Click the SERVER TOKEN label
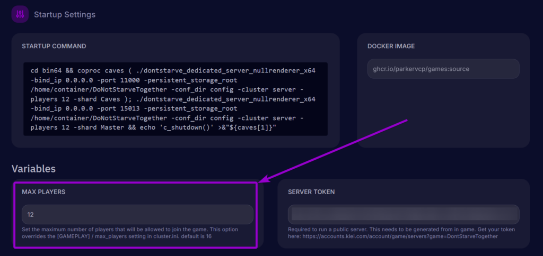 point(311,192)
